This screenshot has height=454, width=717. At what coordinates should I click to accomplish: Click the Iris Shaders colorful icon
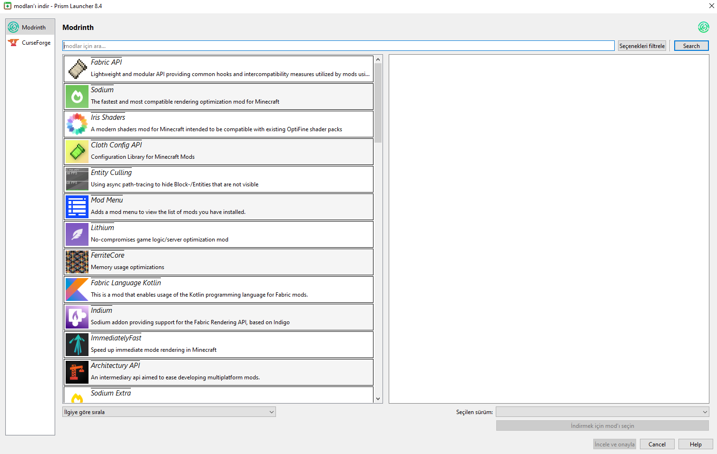(x=77, y=124)
